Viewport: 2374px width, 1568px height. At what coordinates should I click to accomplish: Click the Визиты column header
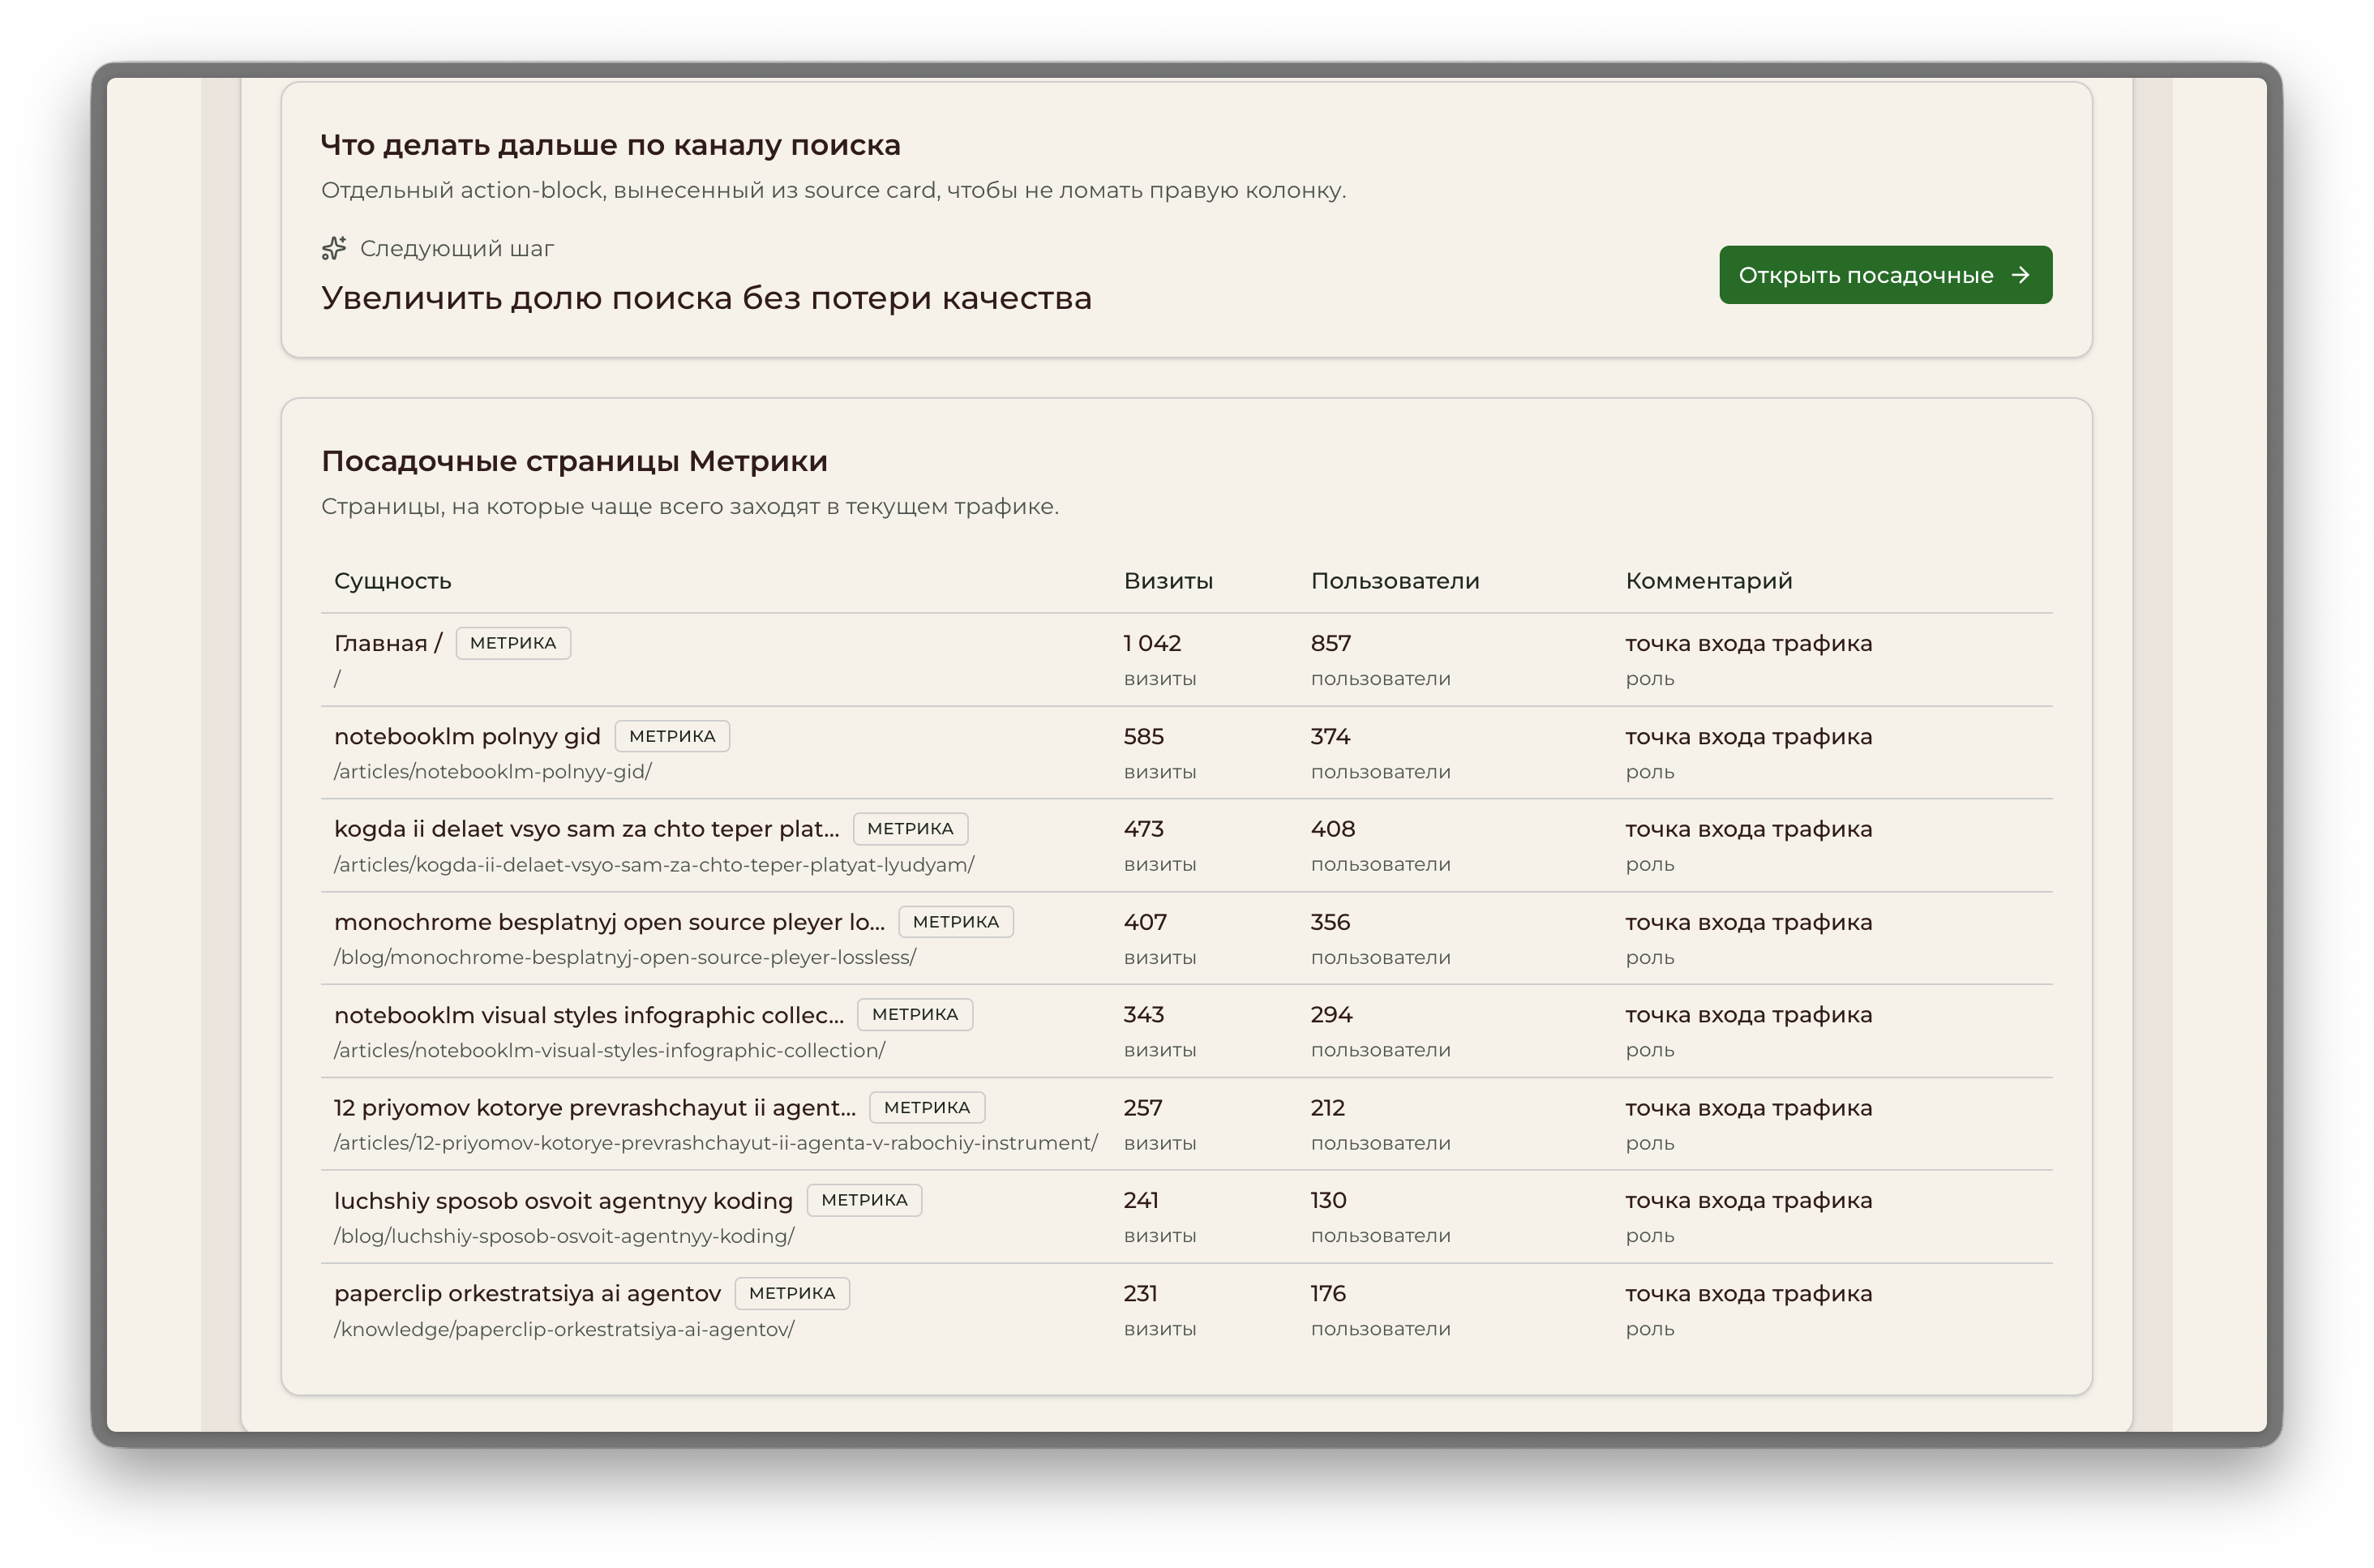(x=1168, y=581)
